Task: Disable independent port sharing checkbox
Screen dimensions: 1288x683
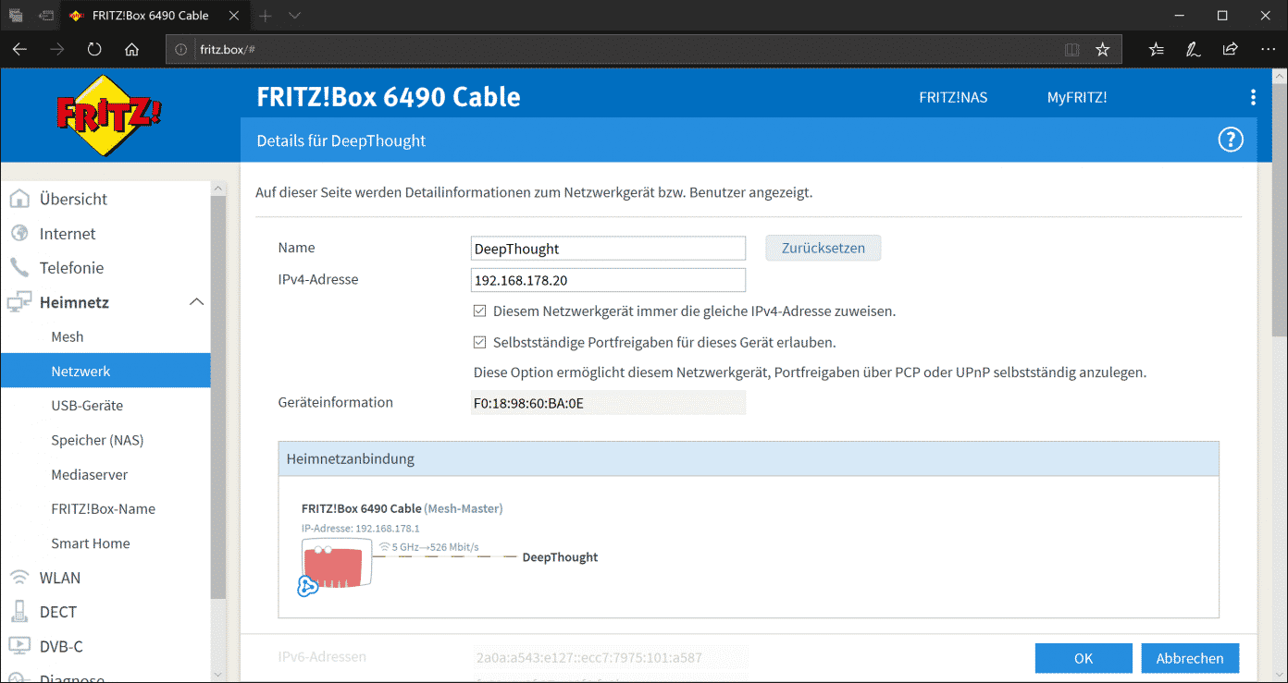Action: pyautogui.click(x=479, y=342)
